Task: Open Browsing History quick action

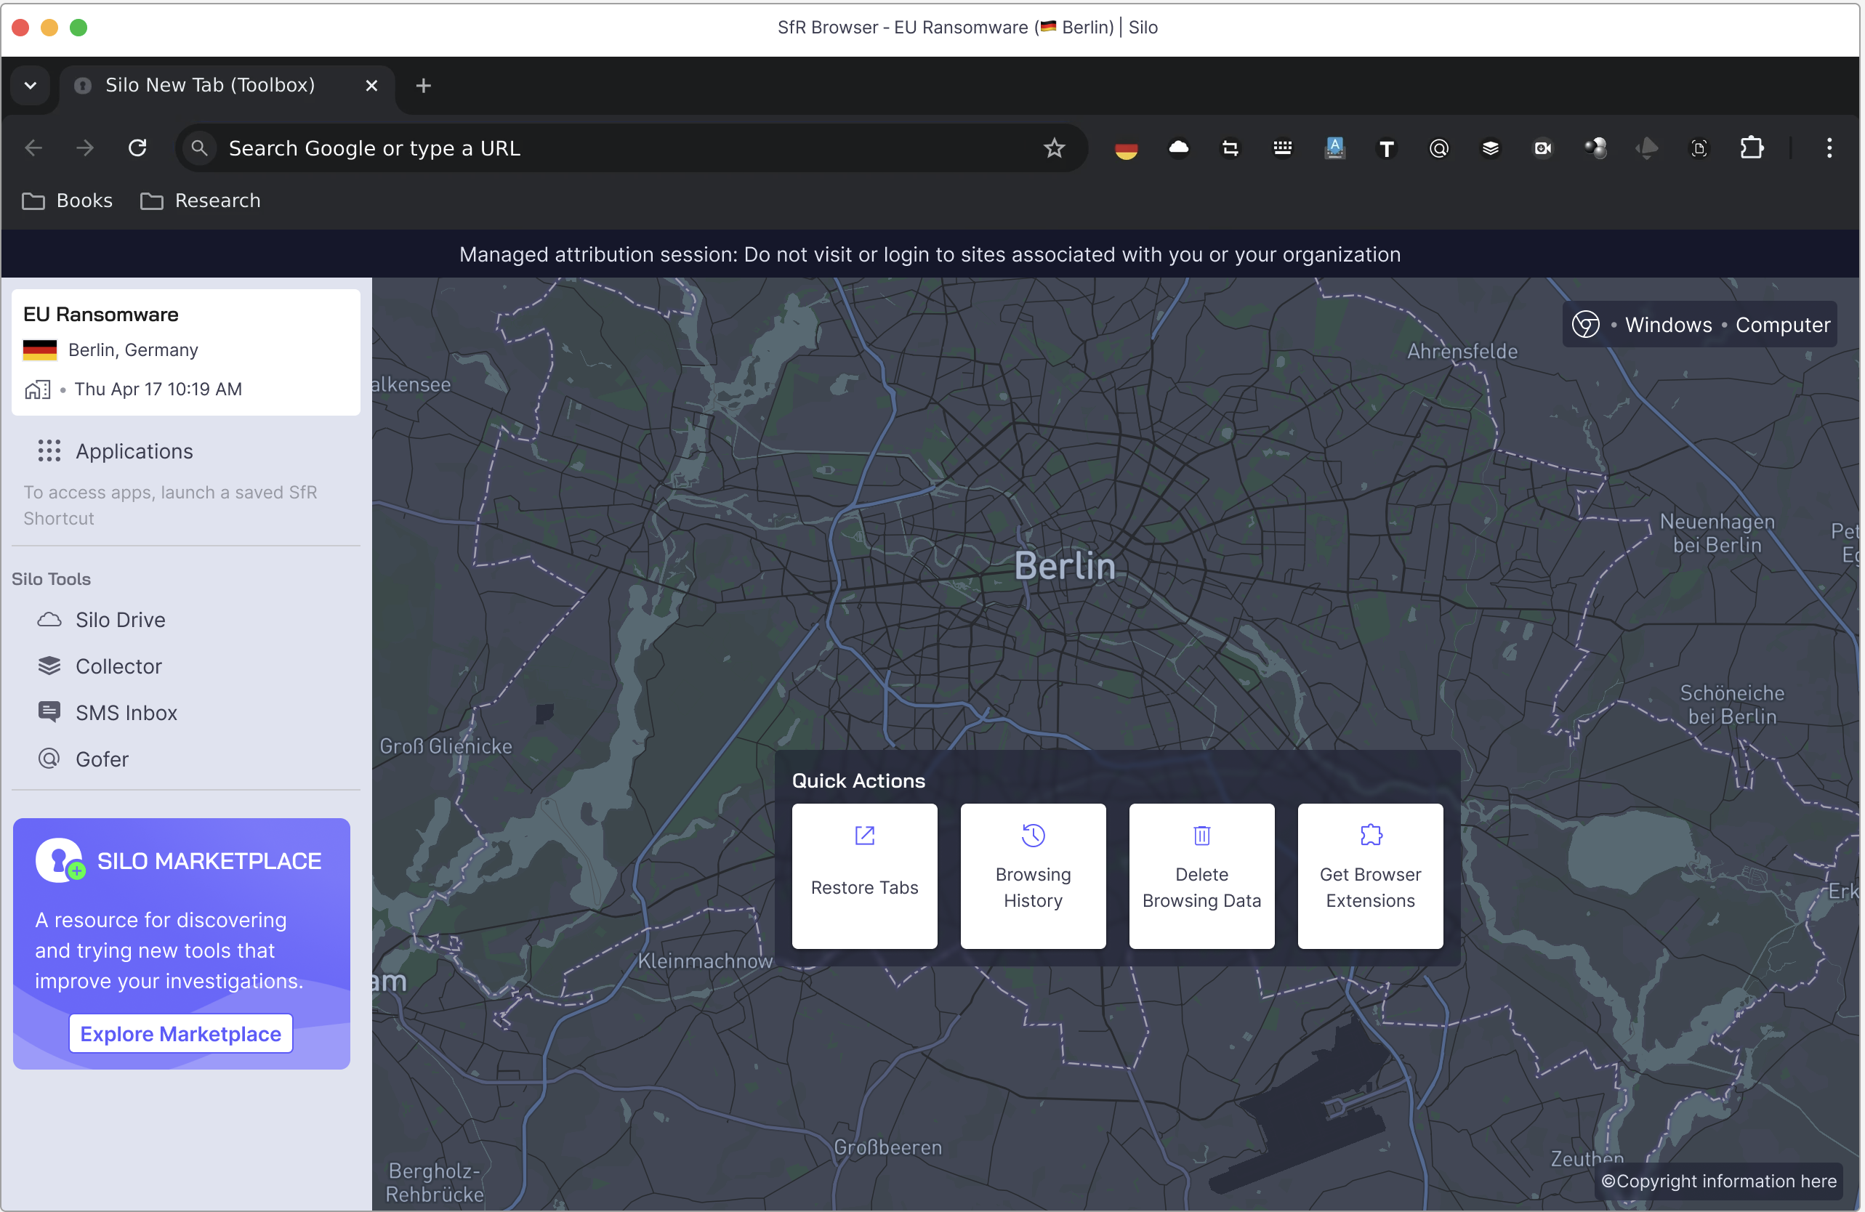Action: pyautogui.click(x=1033, y=876)
